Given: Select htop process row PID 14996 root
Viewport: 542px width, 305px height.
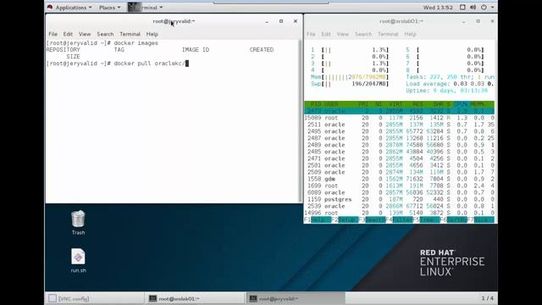Looking at the screenshot, I should 399,213.
